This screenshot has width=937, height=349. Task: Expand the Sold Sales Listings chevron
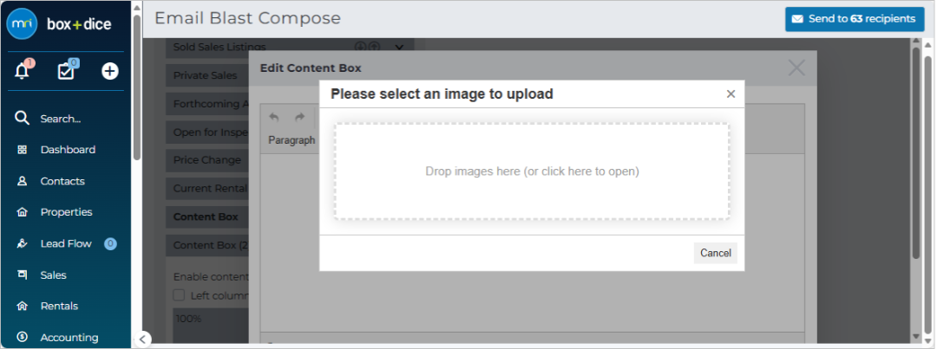[x=399, y=47]
